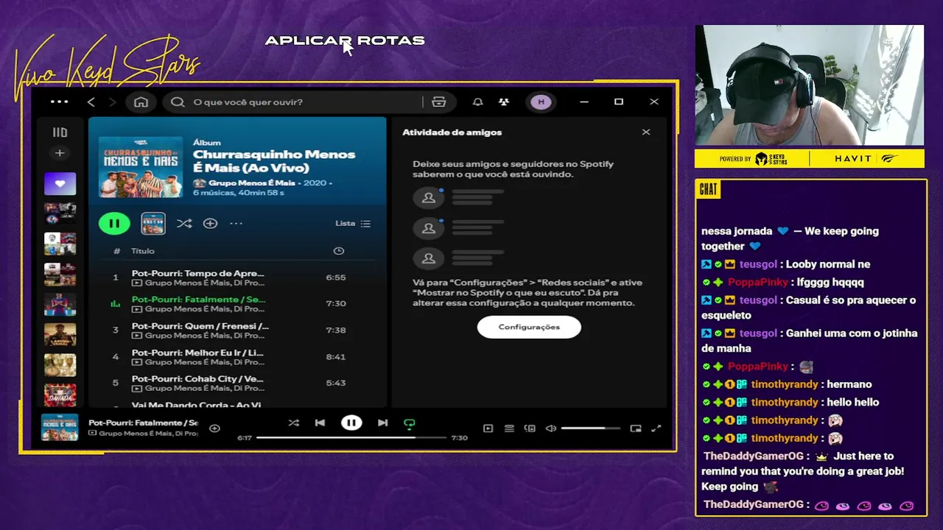Open the notifications bell icon

point(477,102)
